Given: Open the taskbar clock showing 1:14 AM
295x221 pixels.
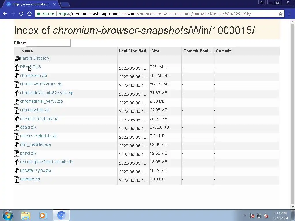Looking at the screenshot, I should click(280, 216).
